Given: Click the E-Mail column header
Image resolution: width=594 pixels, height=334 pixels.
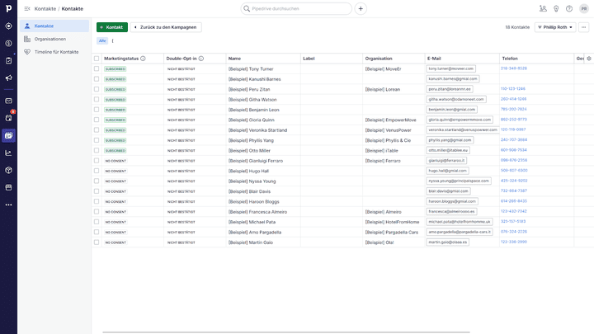Looking at the screenshot, I should (x=434, y=59).
